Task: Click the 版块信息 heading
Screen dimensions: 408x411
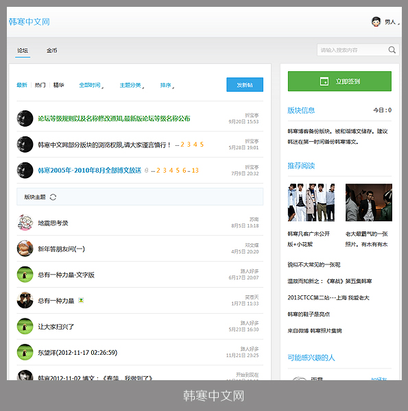Action: (301, 110)
